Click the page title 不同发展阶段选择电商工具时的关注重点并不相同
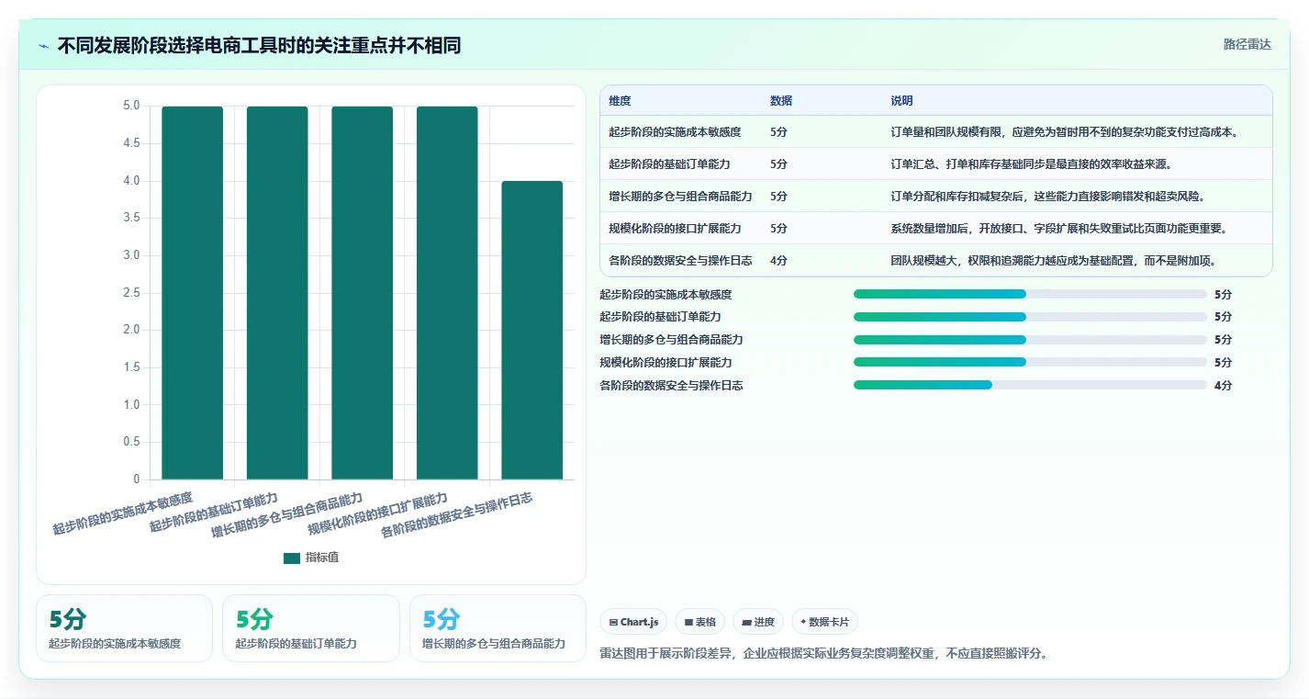1309x699 pixels. point(259,46)
